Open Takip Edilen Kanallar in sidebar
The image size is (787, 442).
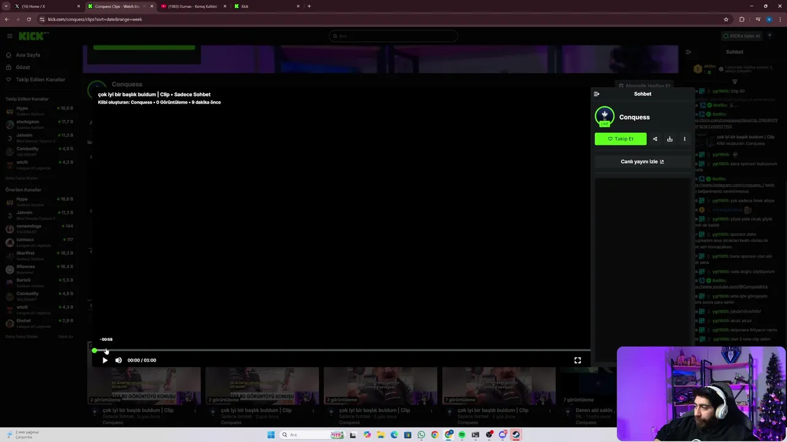pyautogui.click(x=41, y=80)
